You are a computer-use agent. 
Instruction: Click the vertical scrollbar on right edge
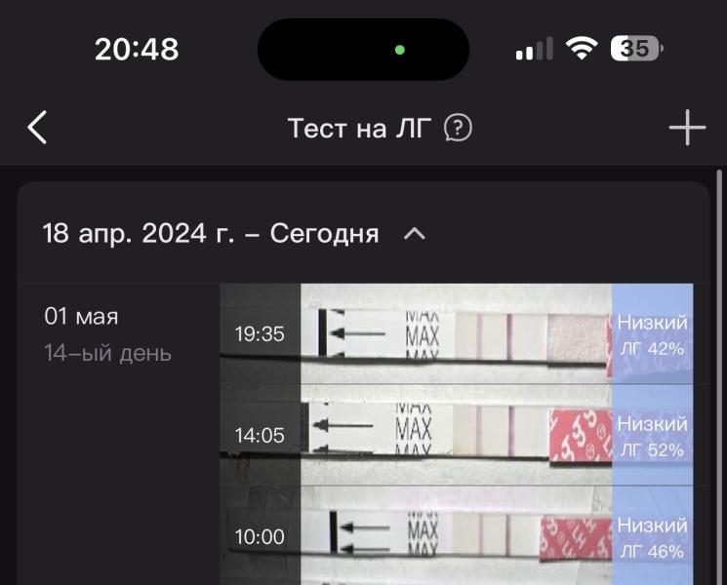click(719, 377)
